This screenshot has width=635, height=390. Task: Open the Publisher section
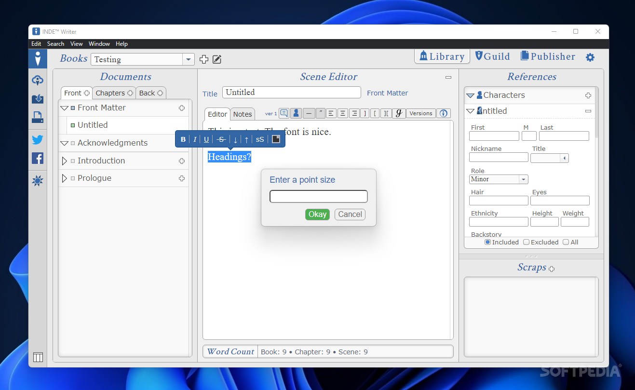pyautogui.click(x=548, y=56)
